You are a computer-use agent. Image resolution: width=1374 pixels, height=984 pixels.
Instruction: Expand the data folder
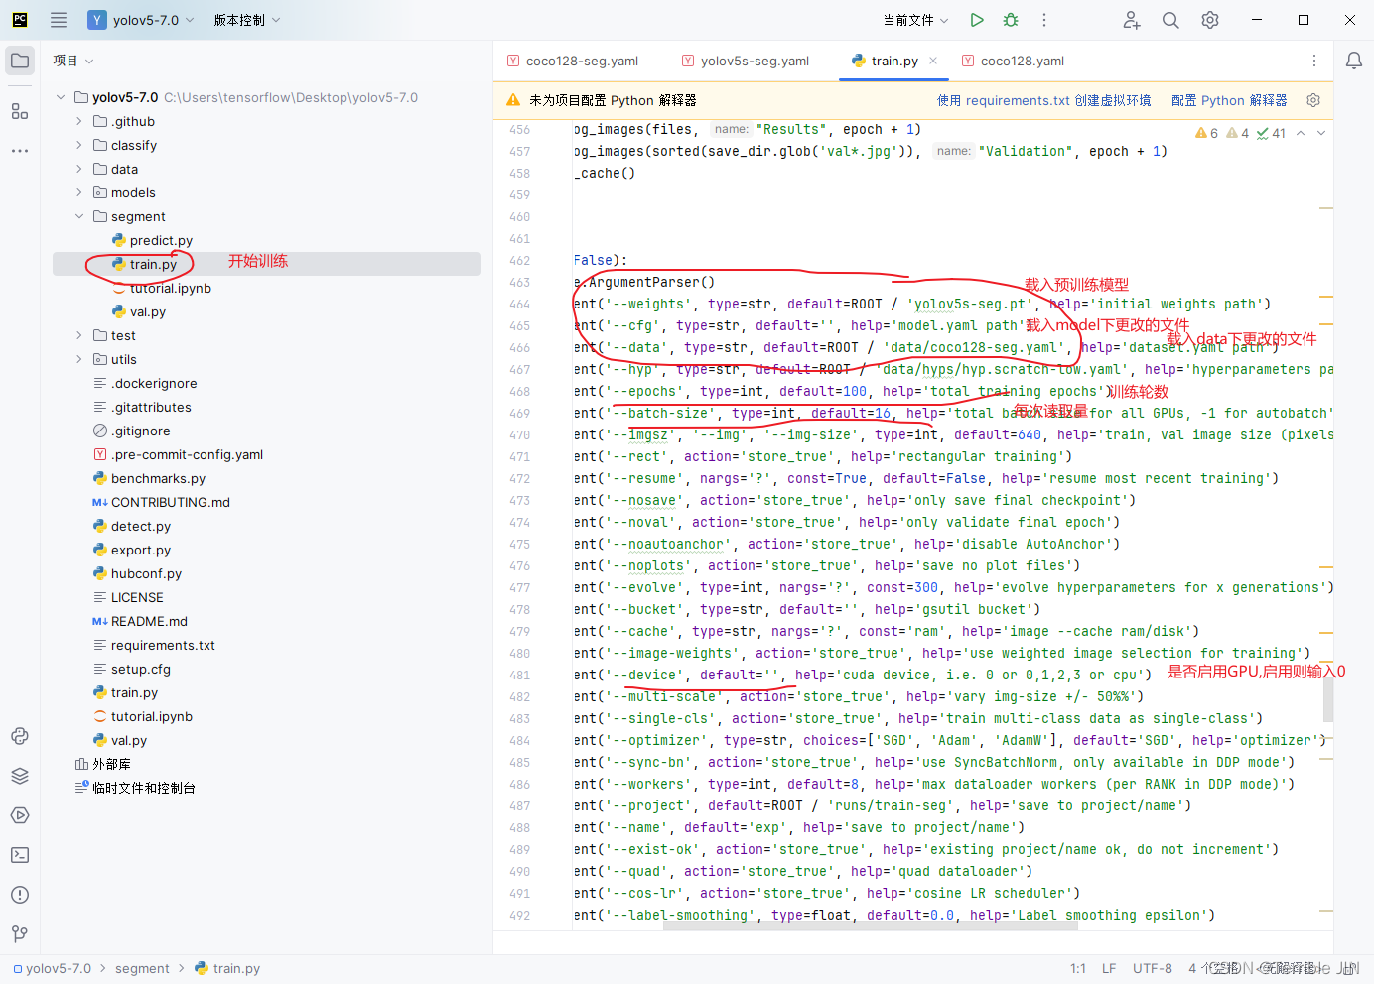(77, 169)
